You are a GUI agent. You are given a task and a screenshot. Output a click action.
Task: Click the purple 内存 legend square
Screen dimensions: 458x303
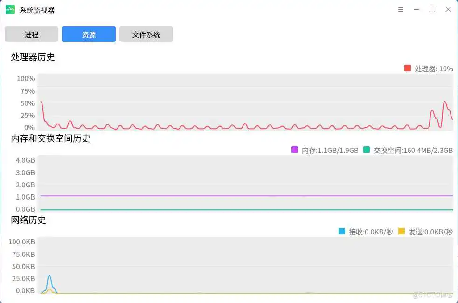[294, 150]
